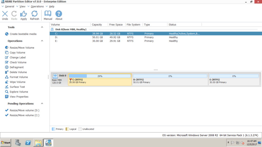Toggle pending Resize/Move volume (C:) checkmark
The image size is (262, 147).
click(x=7, y=115)
